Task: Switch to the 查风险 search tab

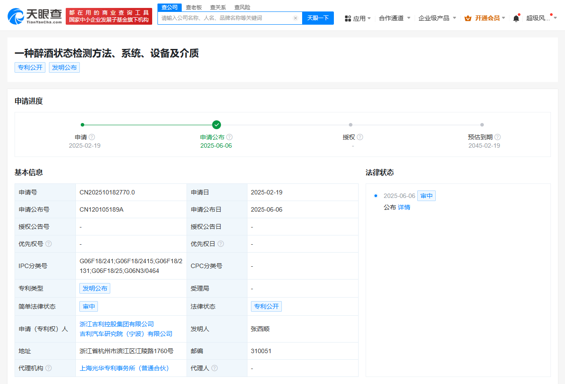Action: coord(242,7)
